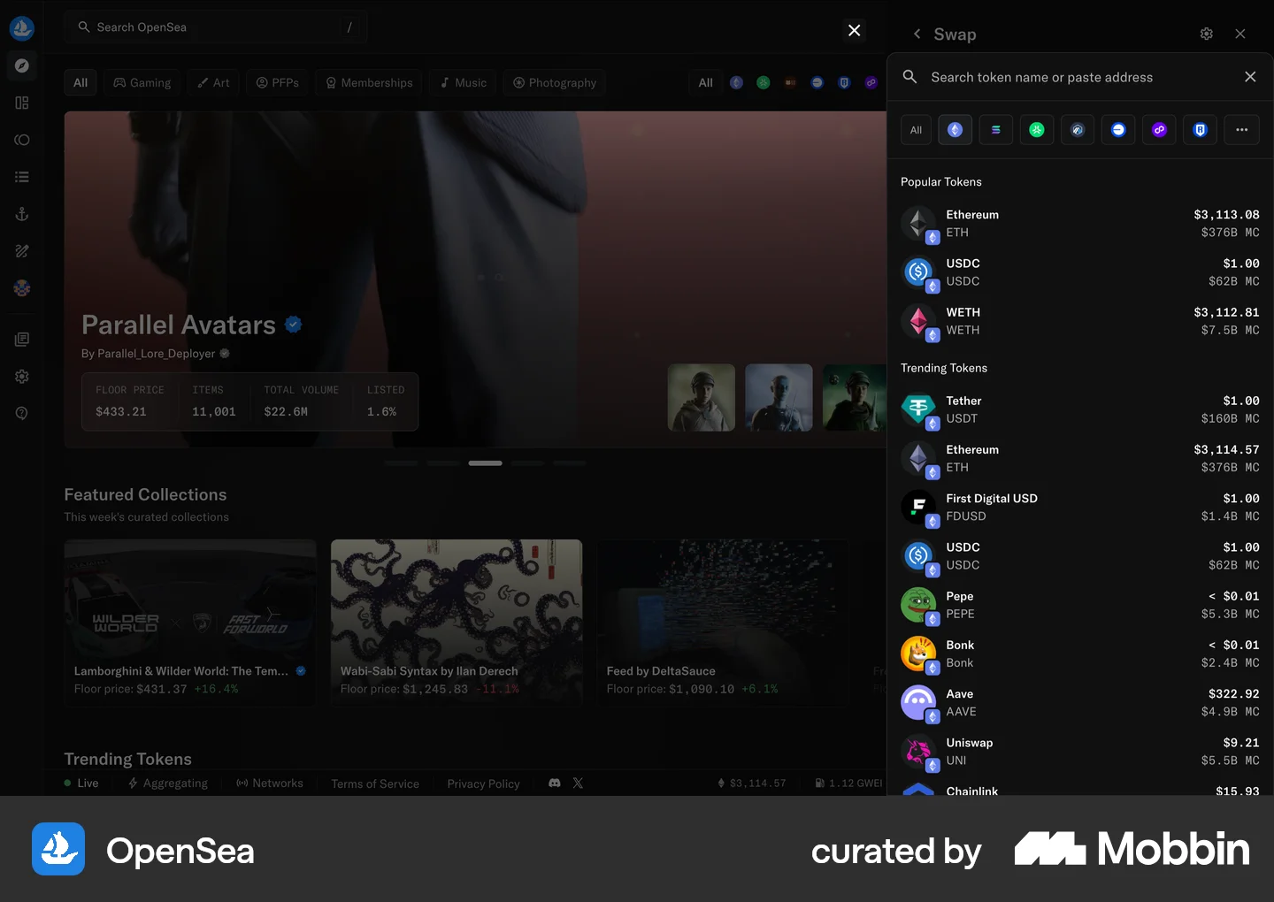Switch to the PFPs category tab
The image size is (1274, 902).
pos(278,82)
